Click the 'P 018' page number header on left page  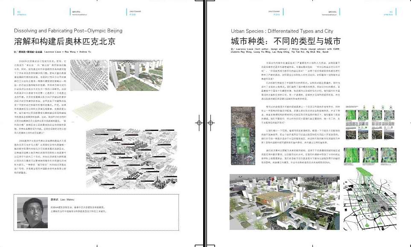(x=132, y=14)
